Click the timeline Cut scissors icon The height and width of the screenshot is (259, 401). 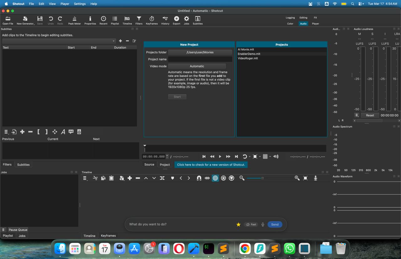point(95,178)
